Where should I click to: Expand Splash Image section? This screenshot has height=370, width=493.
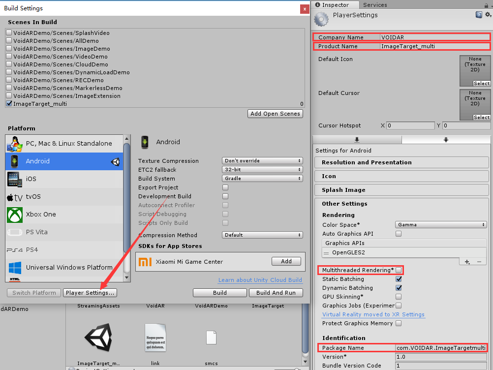(401, 190)
